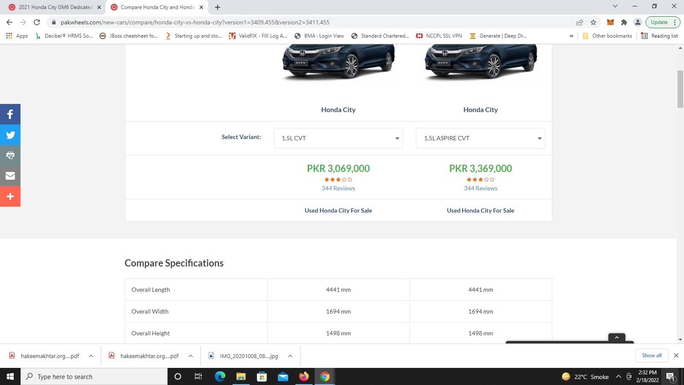This screenshot has width=684, height=385.
Task: Open MetaMask fox extension icon
Action: (x=610, y=22)
